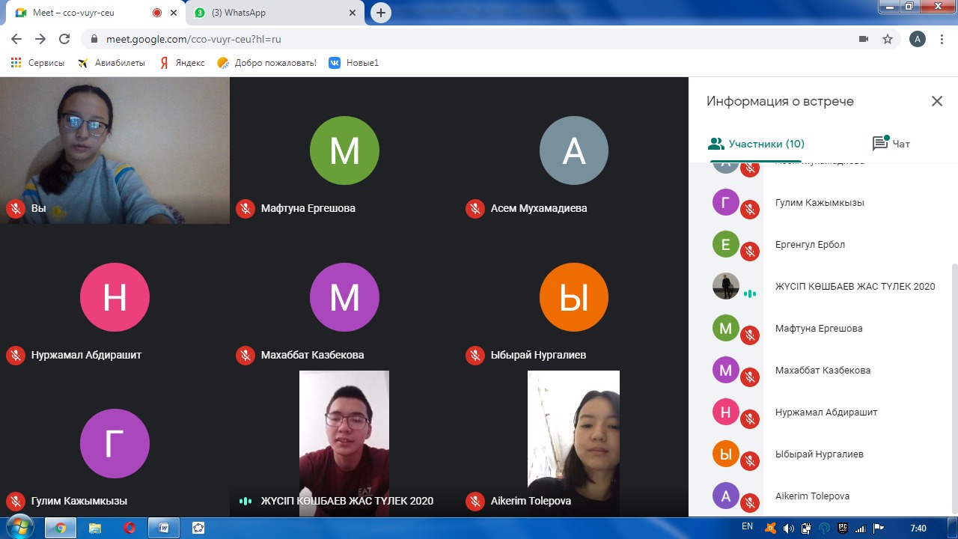Click muted mic icon on Асем Мухамадиева tile
This screenshot has width=958, height=539.
coord(475,209)
